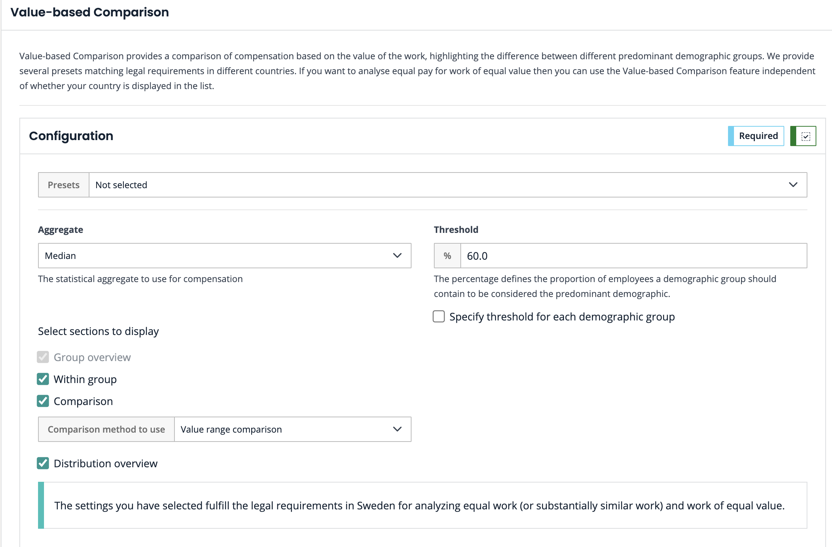
Task: Uncheck the Comparison section checkbox
Action: [x=43, y=401]
